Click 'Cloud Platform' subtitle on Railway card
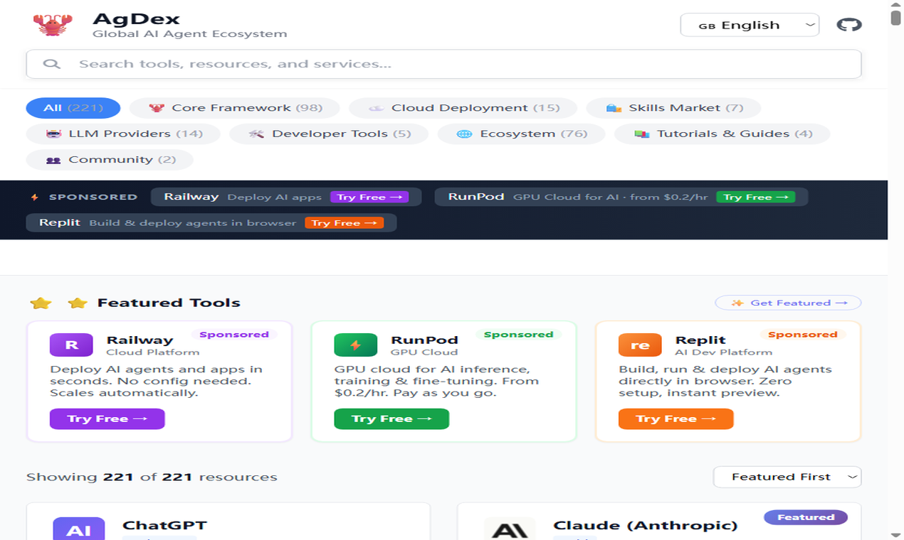 [x=153, y=352]
